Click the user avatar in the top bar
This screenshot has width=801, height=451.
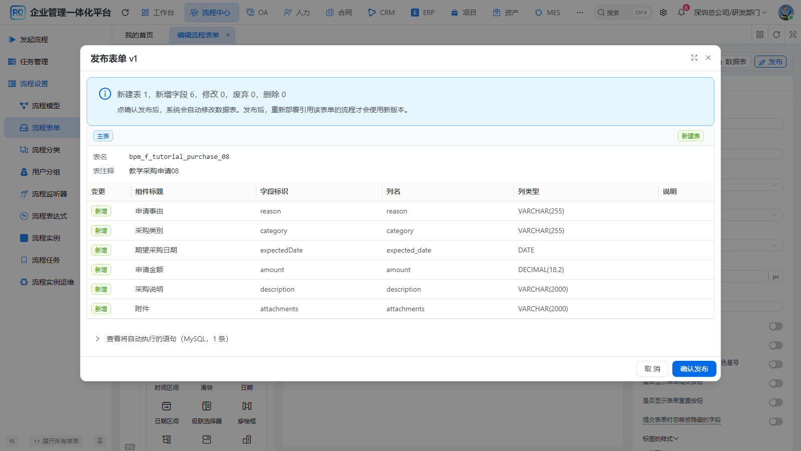[x=785, y=13]
